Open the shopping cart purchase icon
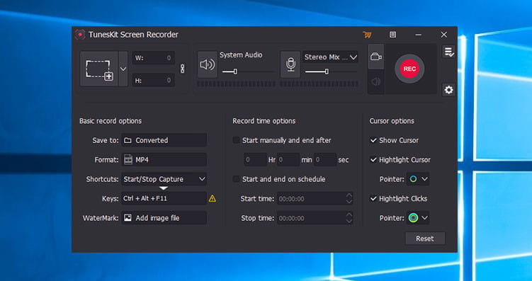The width and height of the screenshot is (532, 281). click(367, 35)
